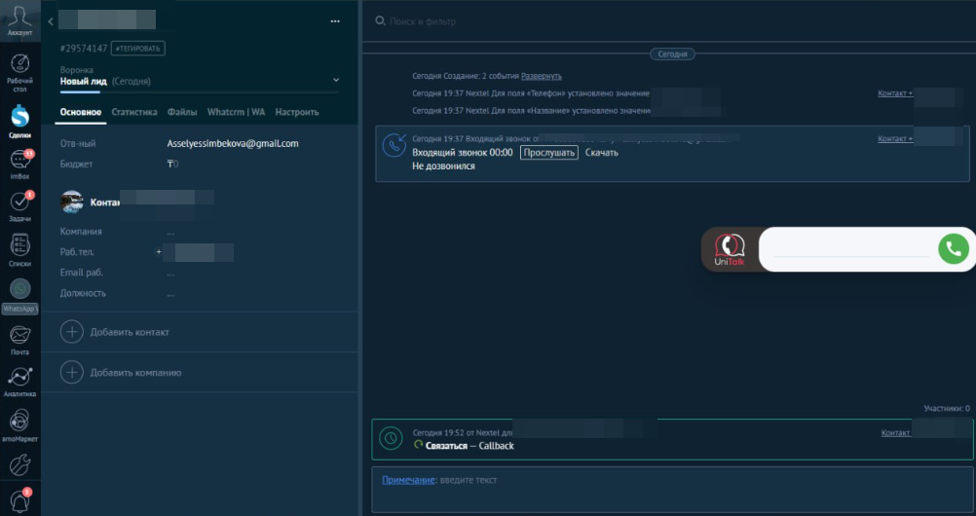The width and height of the screenshot is (976, 516).
Task: Click the note text input area
Action: (672, 490)
